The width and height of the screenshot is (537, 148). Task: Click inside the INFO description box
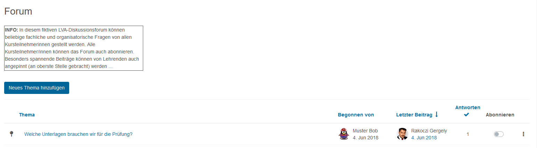click(x=74, y=48)
